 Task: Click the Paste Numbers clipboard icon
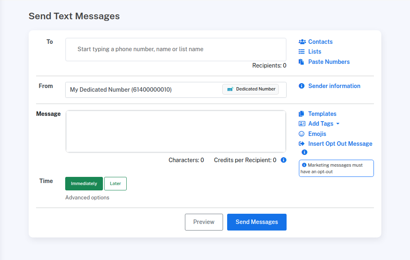[x=302, y=62]
